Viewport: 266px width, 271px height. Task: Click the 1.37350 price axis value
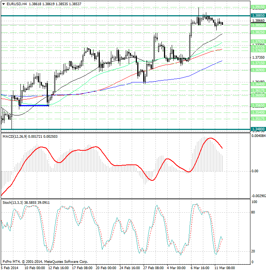point(258,58)
